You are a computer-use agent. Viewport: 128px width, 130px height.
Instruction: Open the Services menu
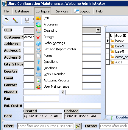click(62, 11)
